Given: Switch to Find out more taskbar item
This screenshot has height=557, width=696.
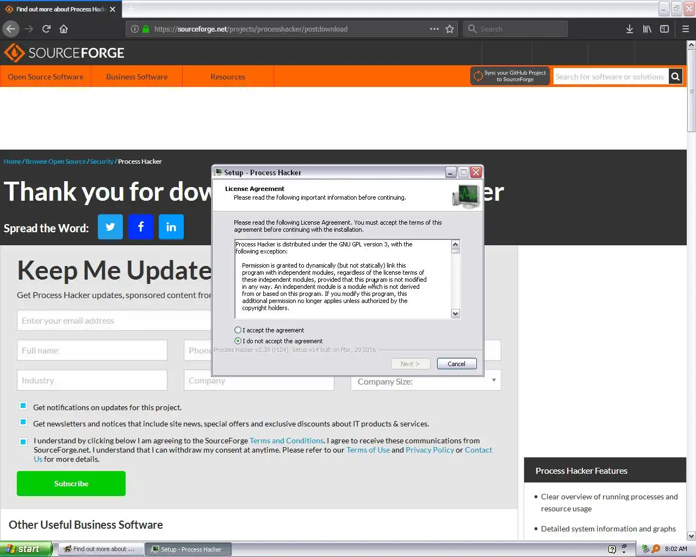Looking at the screenshot, I should [x=101, y=549].
